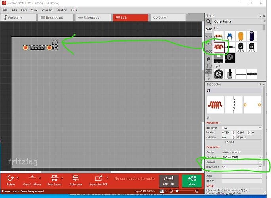Click the Rotate tool

point(11,180)
